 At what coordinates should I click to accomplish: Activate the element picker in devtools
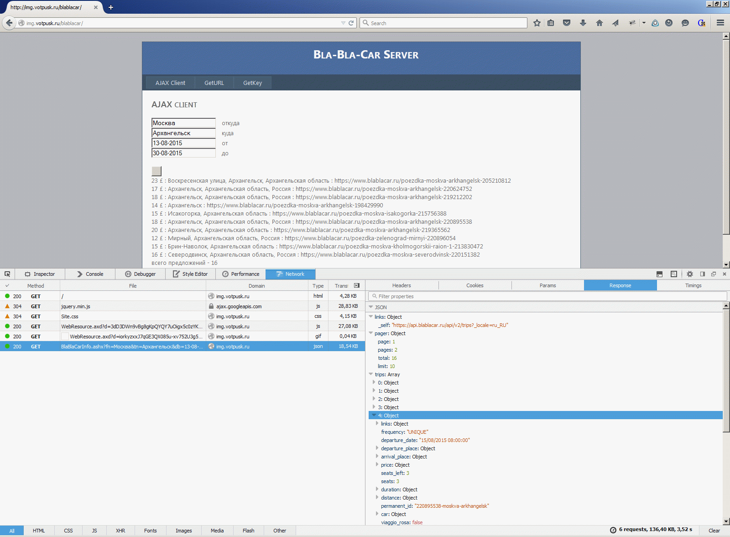pyautogui.click(x=7, y=274)
